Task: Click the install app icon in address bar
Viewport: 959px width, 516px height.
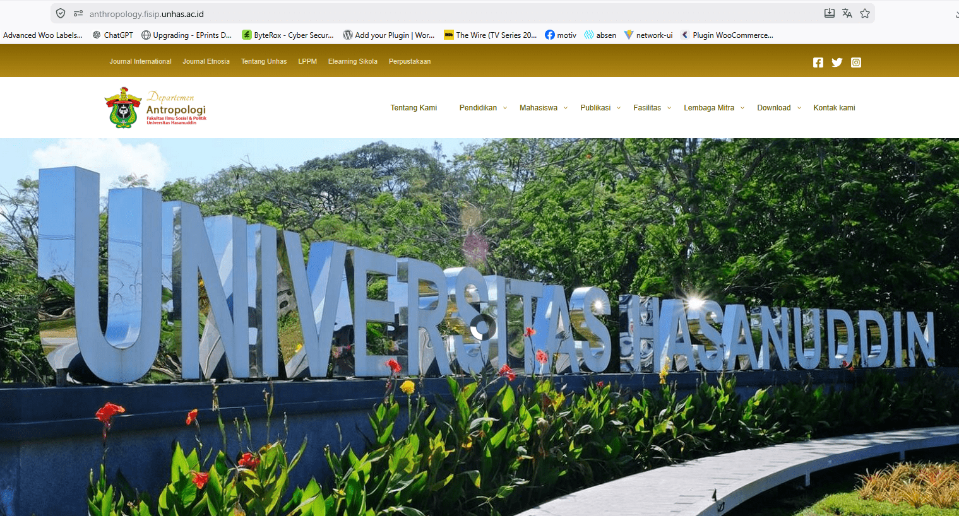Action: coord(829,13)
